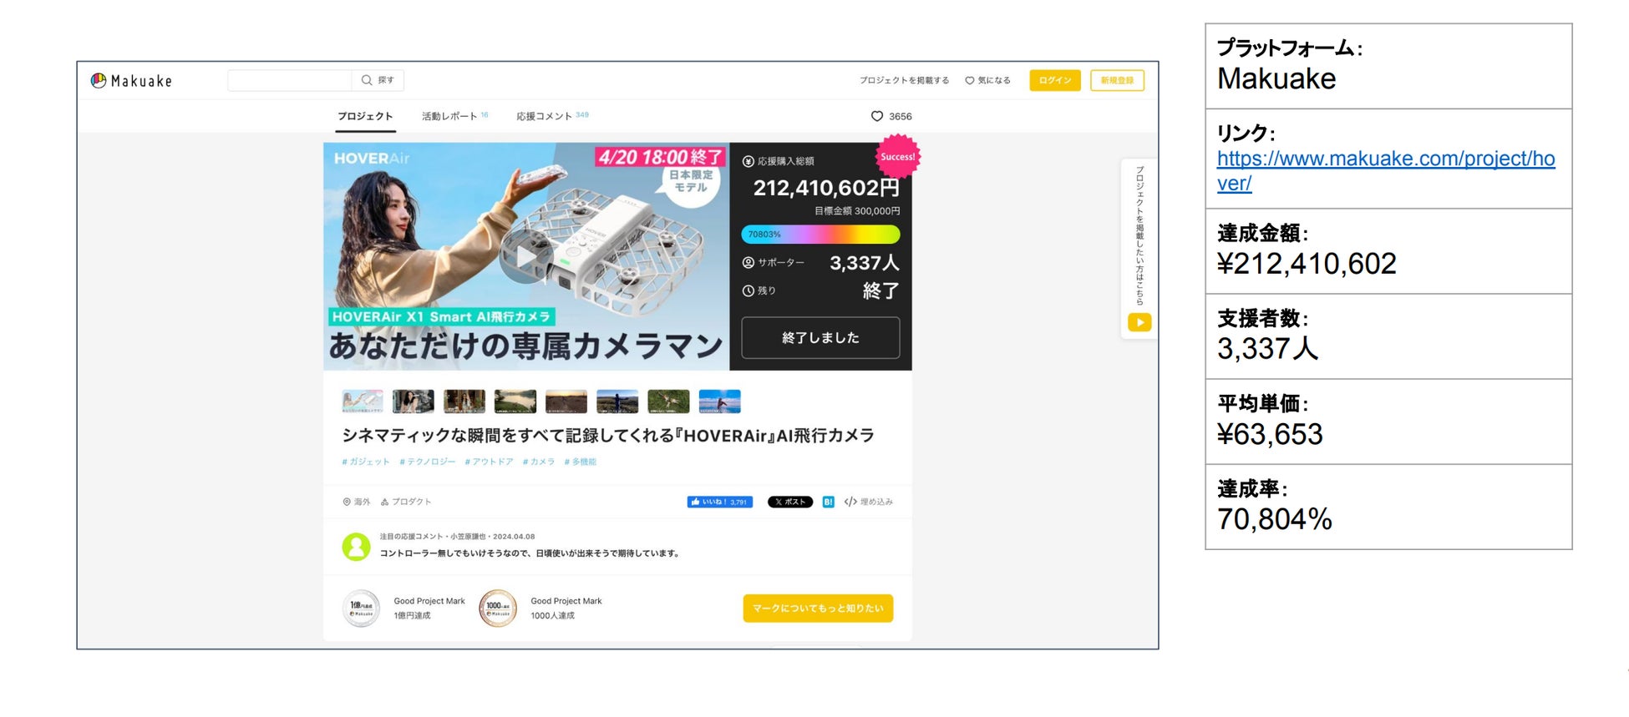Click the 新規登録 button

pyautogui.click(x=1117, y=80)
